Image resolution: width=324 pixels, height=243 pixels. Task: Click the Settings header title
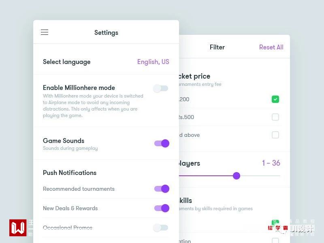(x=106, y=33)
